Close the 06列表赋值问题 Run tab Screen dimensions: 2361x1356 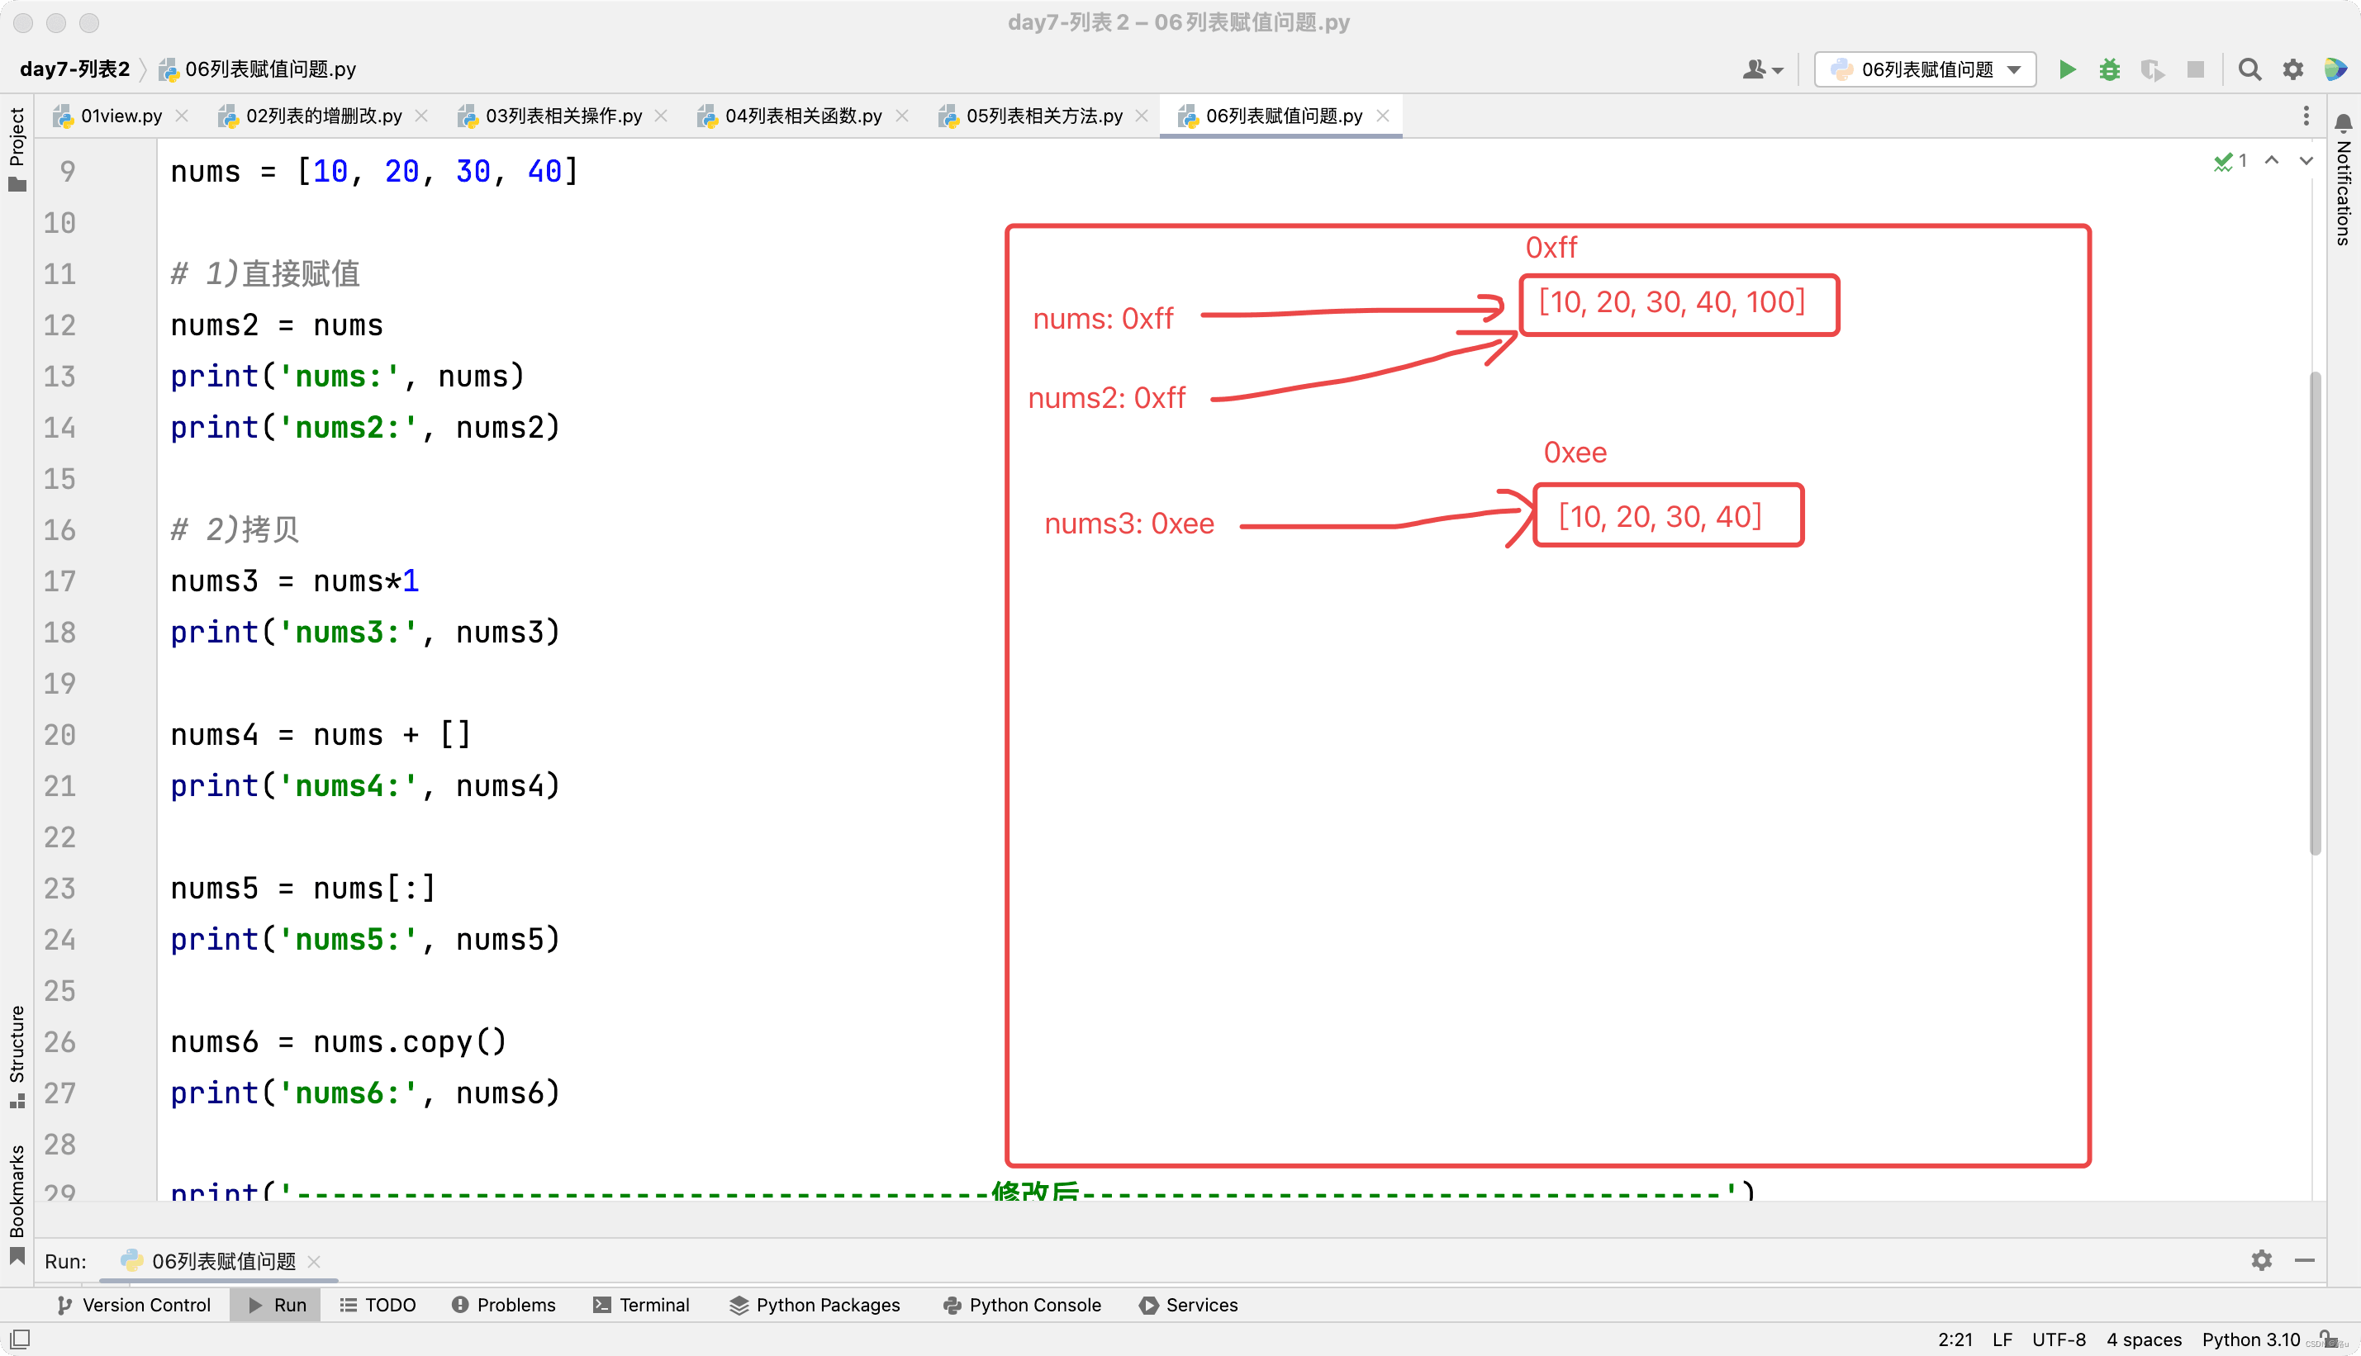pyautogui.click(x=315, y=1262)
